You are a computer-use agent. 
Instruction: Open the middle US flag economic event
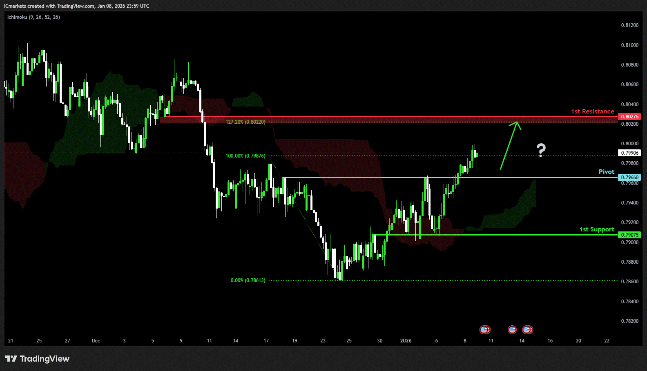point(512,329)
